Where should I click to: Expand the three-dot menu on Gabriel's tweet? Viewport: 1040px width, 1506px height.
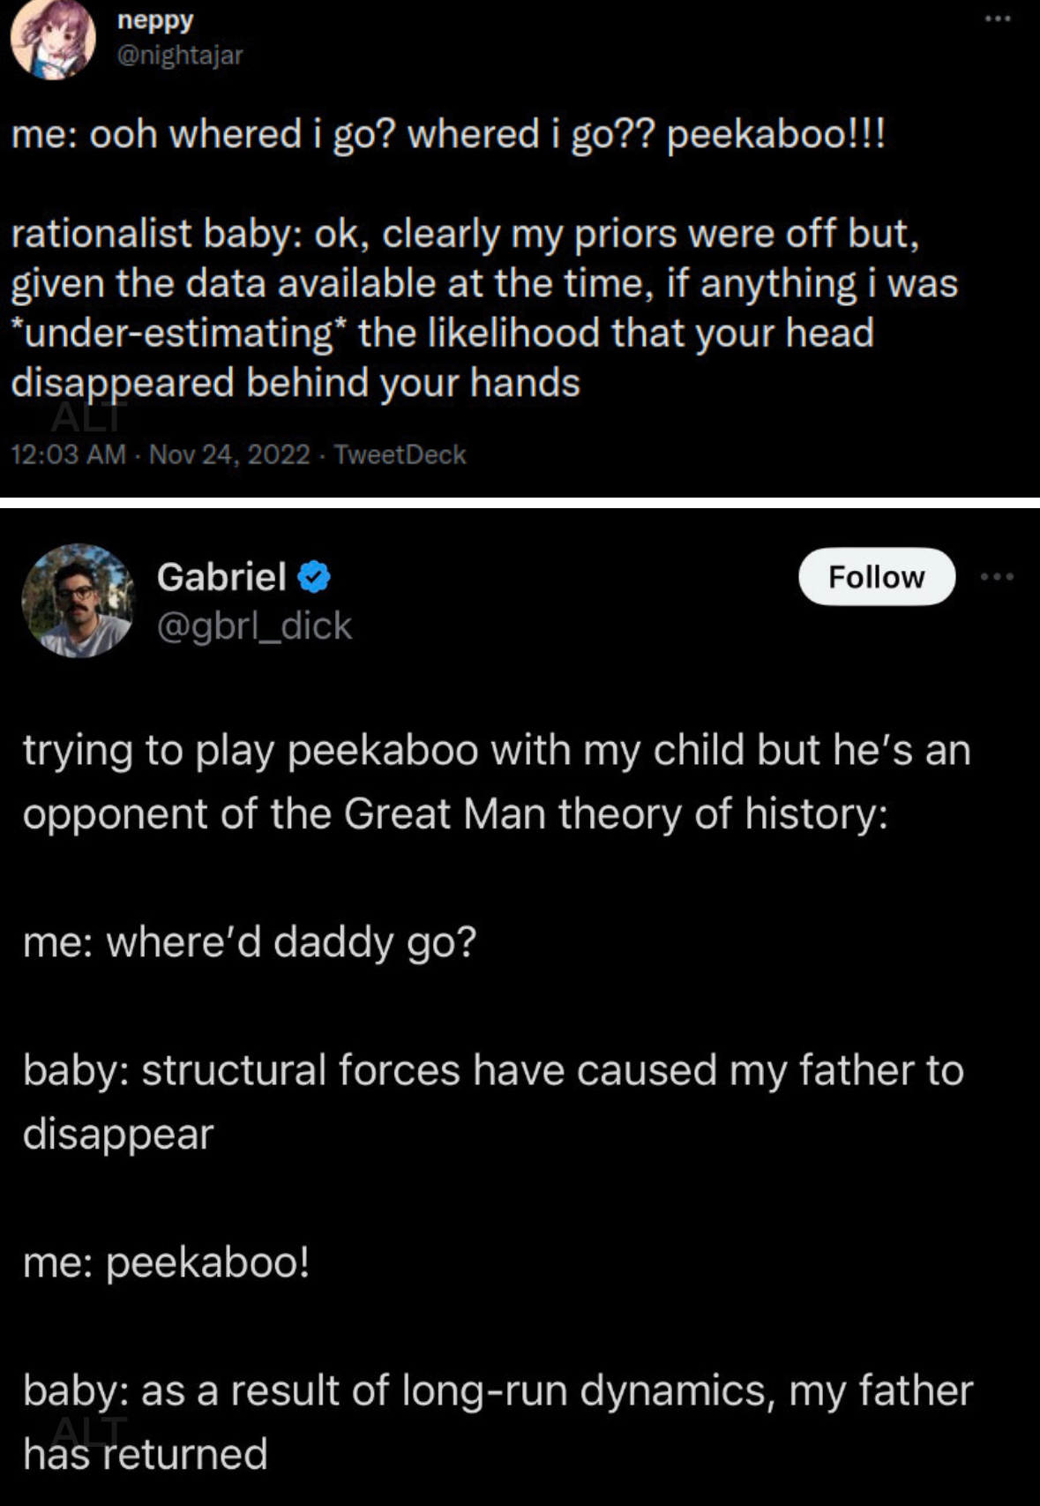[x=998, y=577]
